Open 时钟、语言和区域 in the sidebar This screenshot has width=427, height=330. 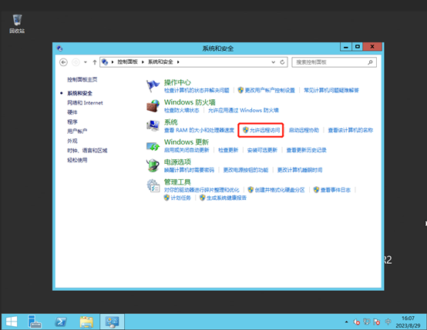pos(87,150)
